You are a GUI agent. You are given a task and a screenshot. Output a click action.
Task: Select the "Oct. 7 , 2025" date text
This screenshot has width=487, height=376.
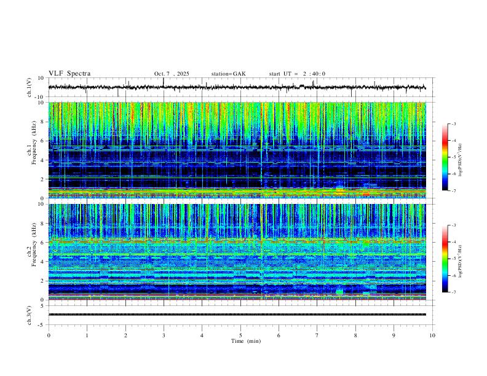pos(172,74)
